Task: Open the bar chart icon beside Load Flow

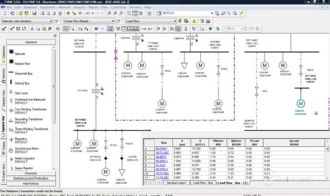Action: coord(208,21)
